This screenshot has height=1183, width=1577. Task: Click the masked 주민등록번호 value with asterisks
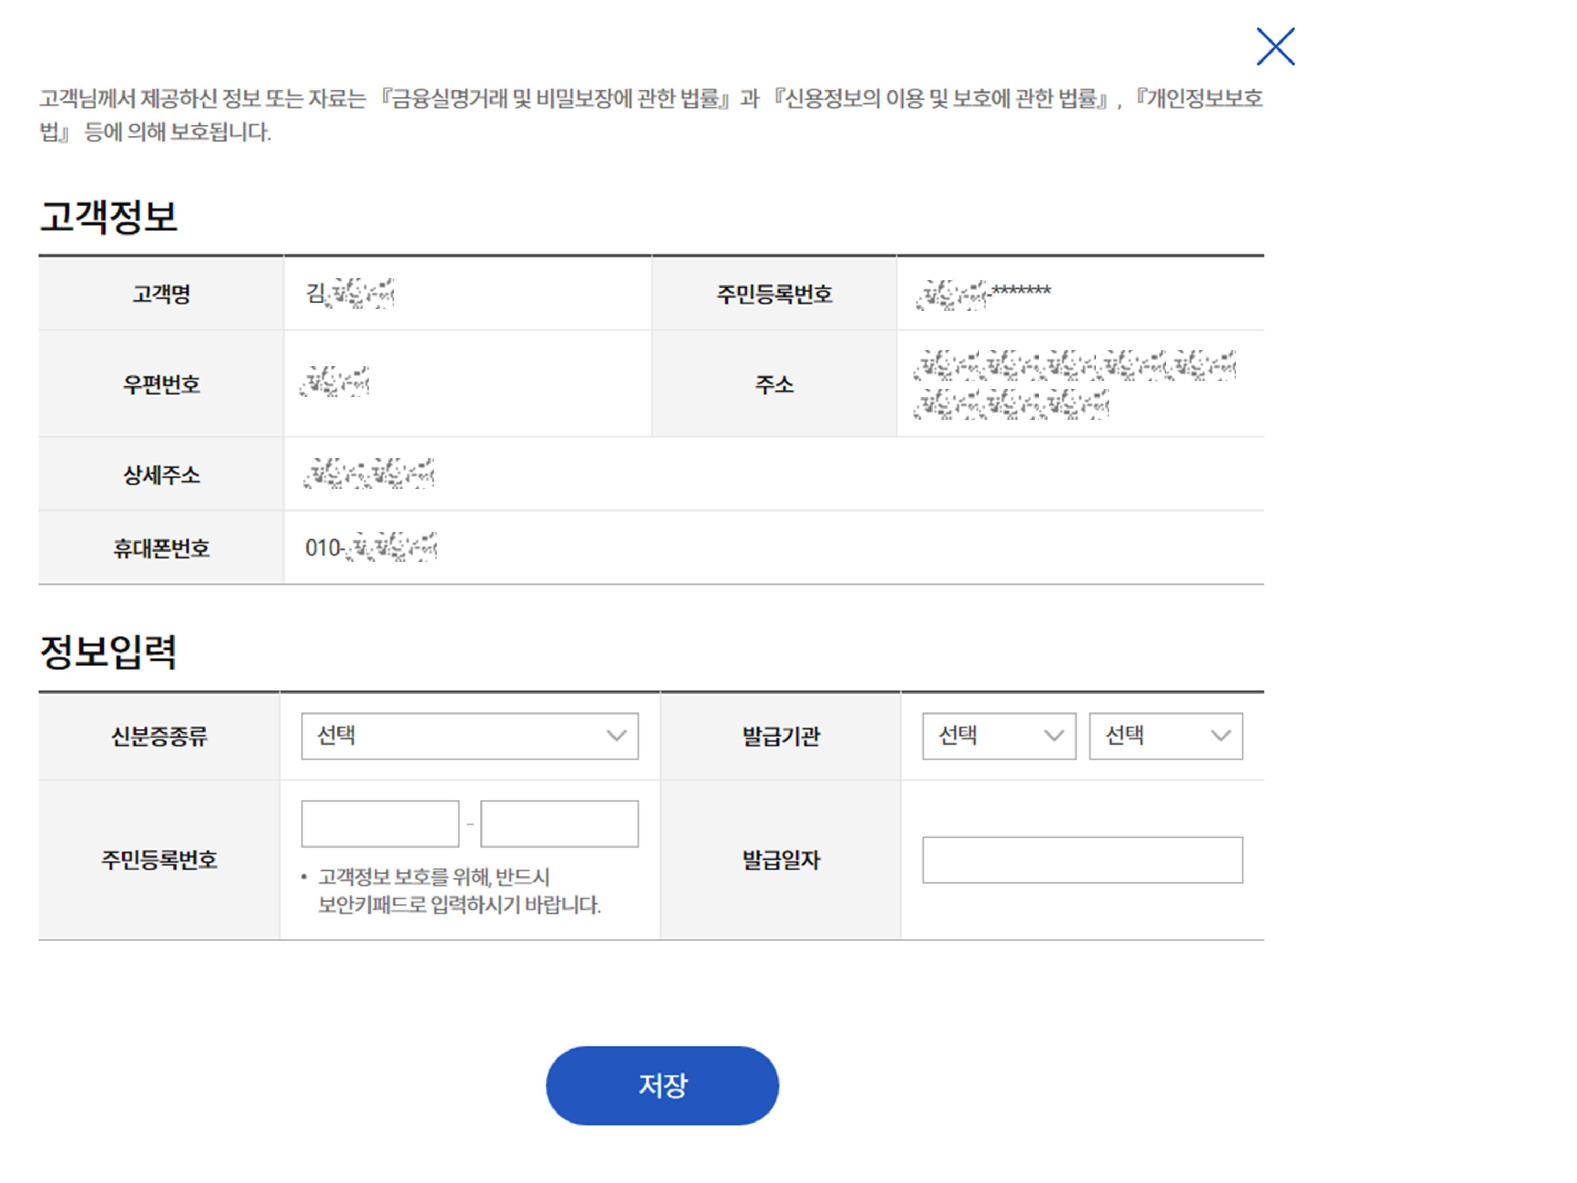984,293
